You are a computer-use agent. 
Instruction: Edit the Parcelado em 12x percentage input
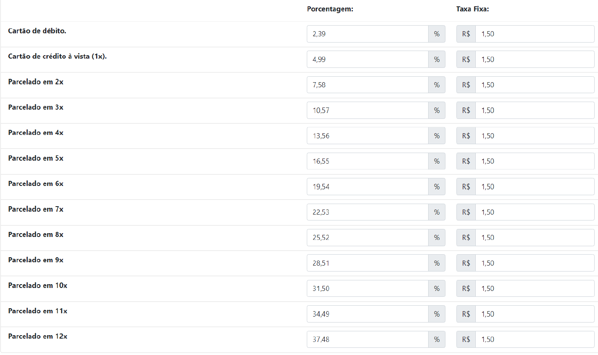(367, 339)
